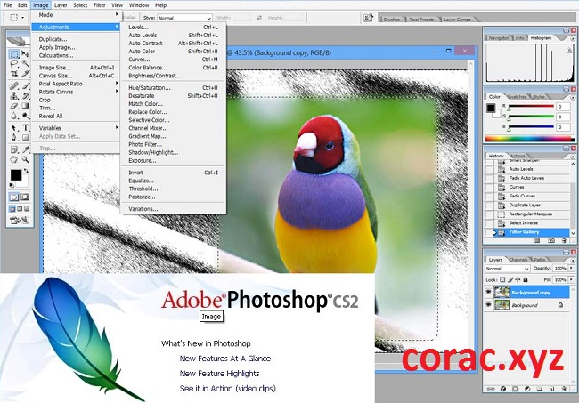Screen dimensions: 579x403
Task: Add layer mask in Layers panel
Action: [516, 389]
